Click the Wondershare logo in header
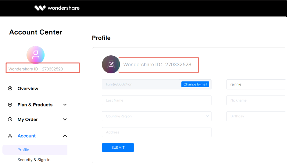 pyautogui.click(x=57, y=8)
